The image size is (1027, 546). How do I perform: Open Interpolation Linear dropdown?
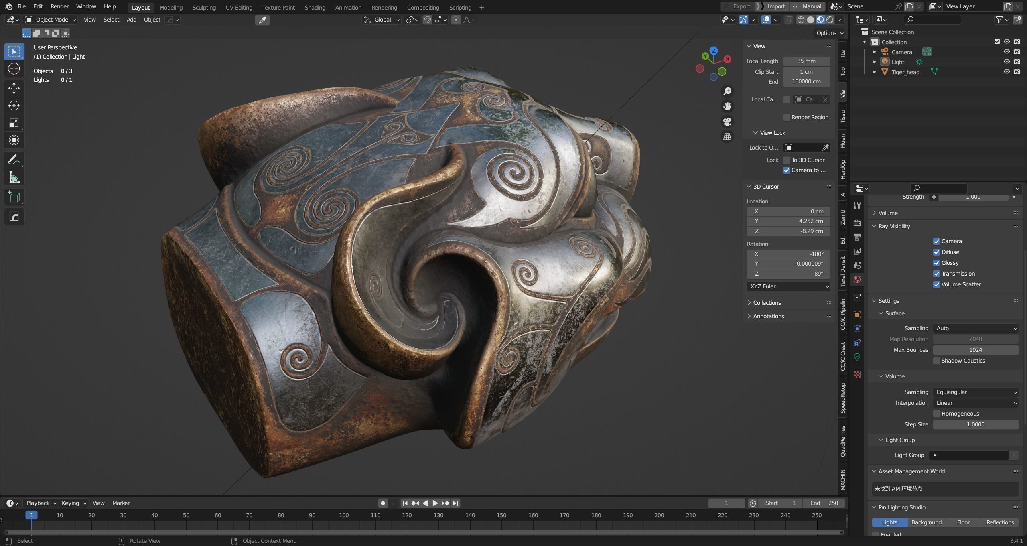pyautogui.click(x=975, y=403)
